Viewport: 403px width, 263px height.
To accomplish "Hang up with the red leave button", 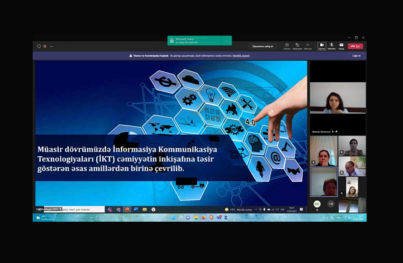I will (355, 46).
